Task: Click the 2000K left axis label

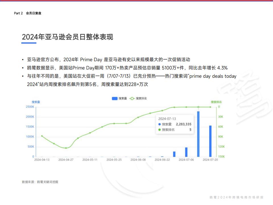Action: coord(30,117)
